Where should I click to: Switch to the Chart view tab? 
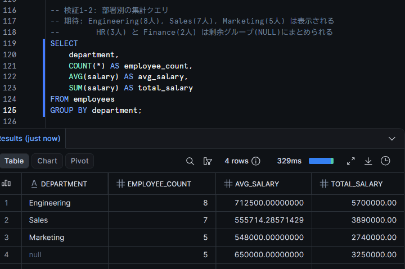[47, 161]
